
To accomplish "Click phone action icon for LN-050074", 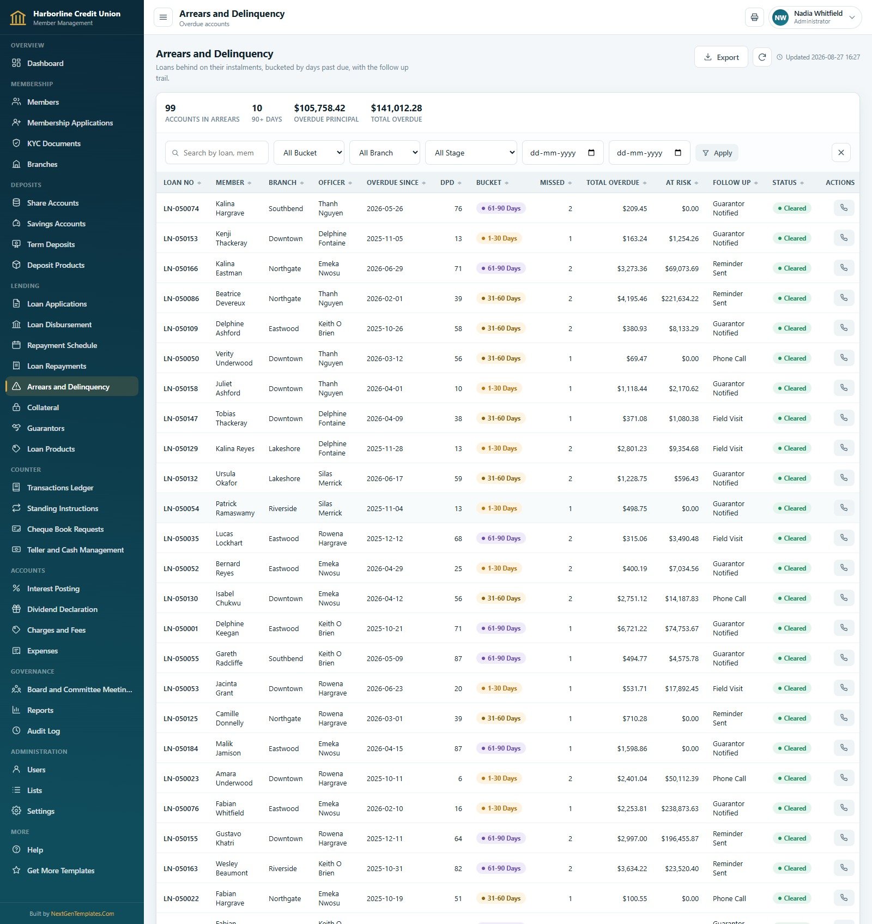I will [844, 208].
